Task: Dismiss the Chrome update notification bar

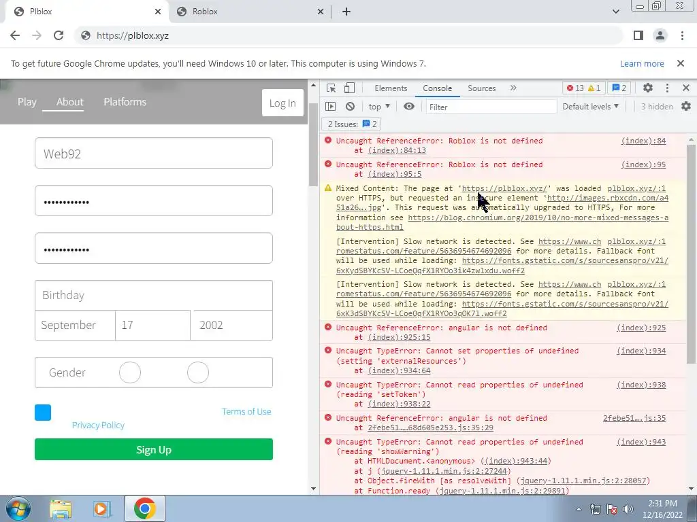Action: tap(681, 63)
